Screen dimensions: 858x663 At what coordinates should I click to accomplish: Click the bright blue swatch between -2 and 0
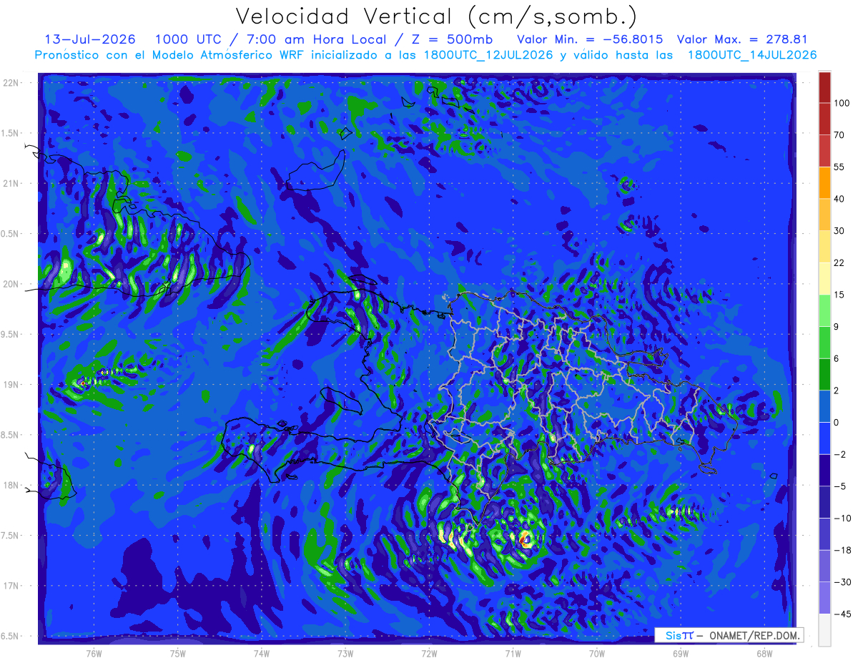(x=824, y=438)
